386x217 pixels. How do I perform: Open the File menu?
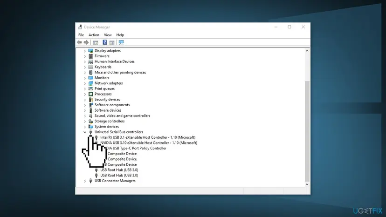click(x=81, y=35)
